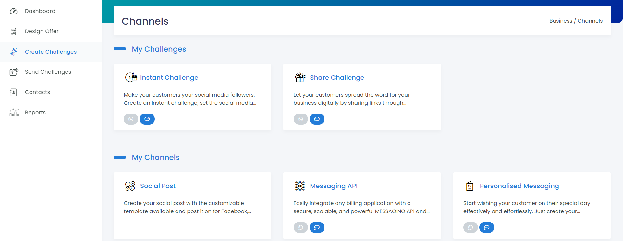Click the Design Offer pencil icon
623x241 pixels.
(14, 31)
